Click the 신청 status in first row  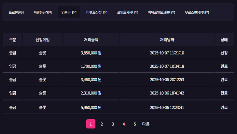(224, 53)
